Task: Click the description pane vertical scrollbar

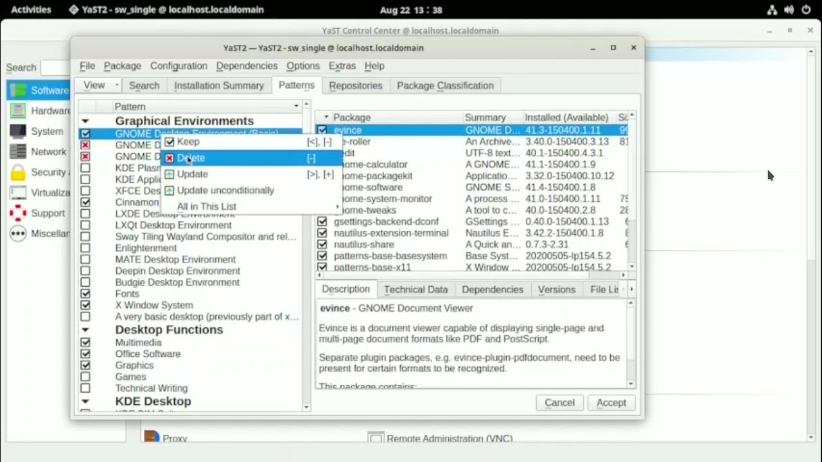Action: [631, 343]
